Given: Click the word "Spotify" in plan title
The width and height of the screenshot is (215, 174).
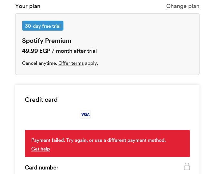Looking at the screenshot, I should pos(33,41).
